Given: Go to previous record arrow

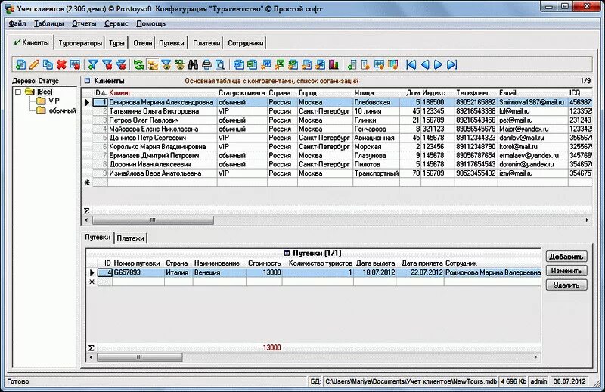Looking at the screenshot, I should tap(425, 64).
